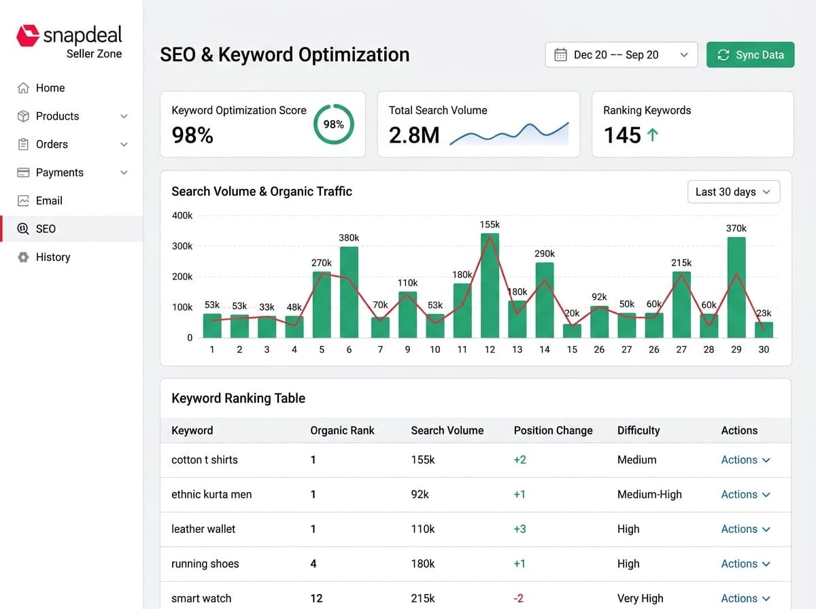The width and height of the screenshot is (816, 609).
Task: Click the 155k bar for day 12
Action: pos(490,285)
